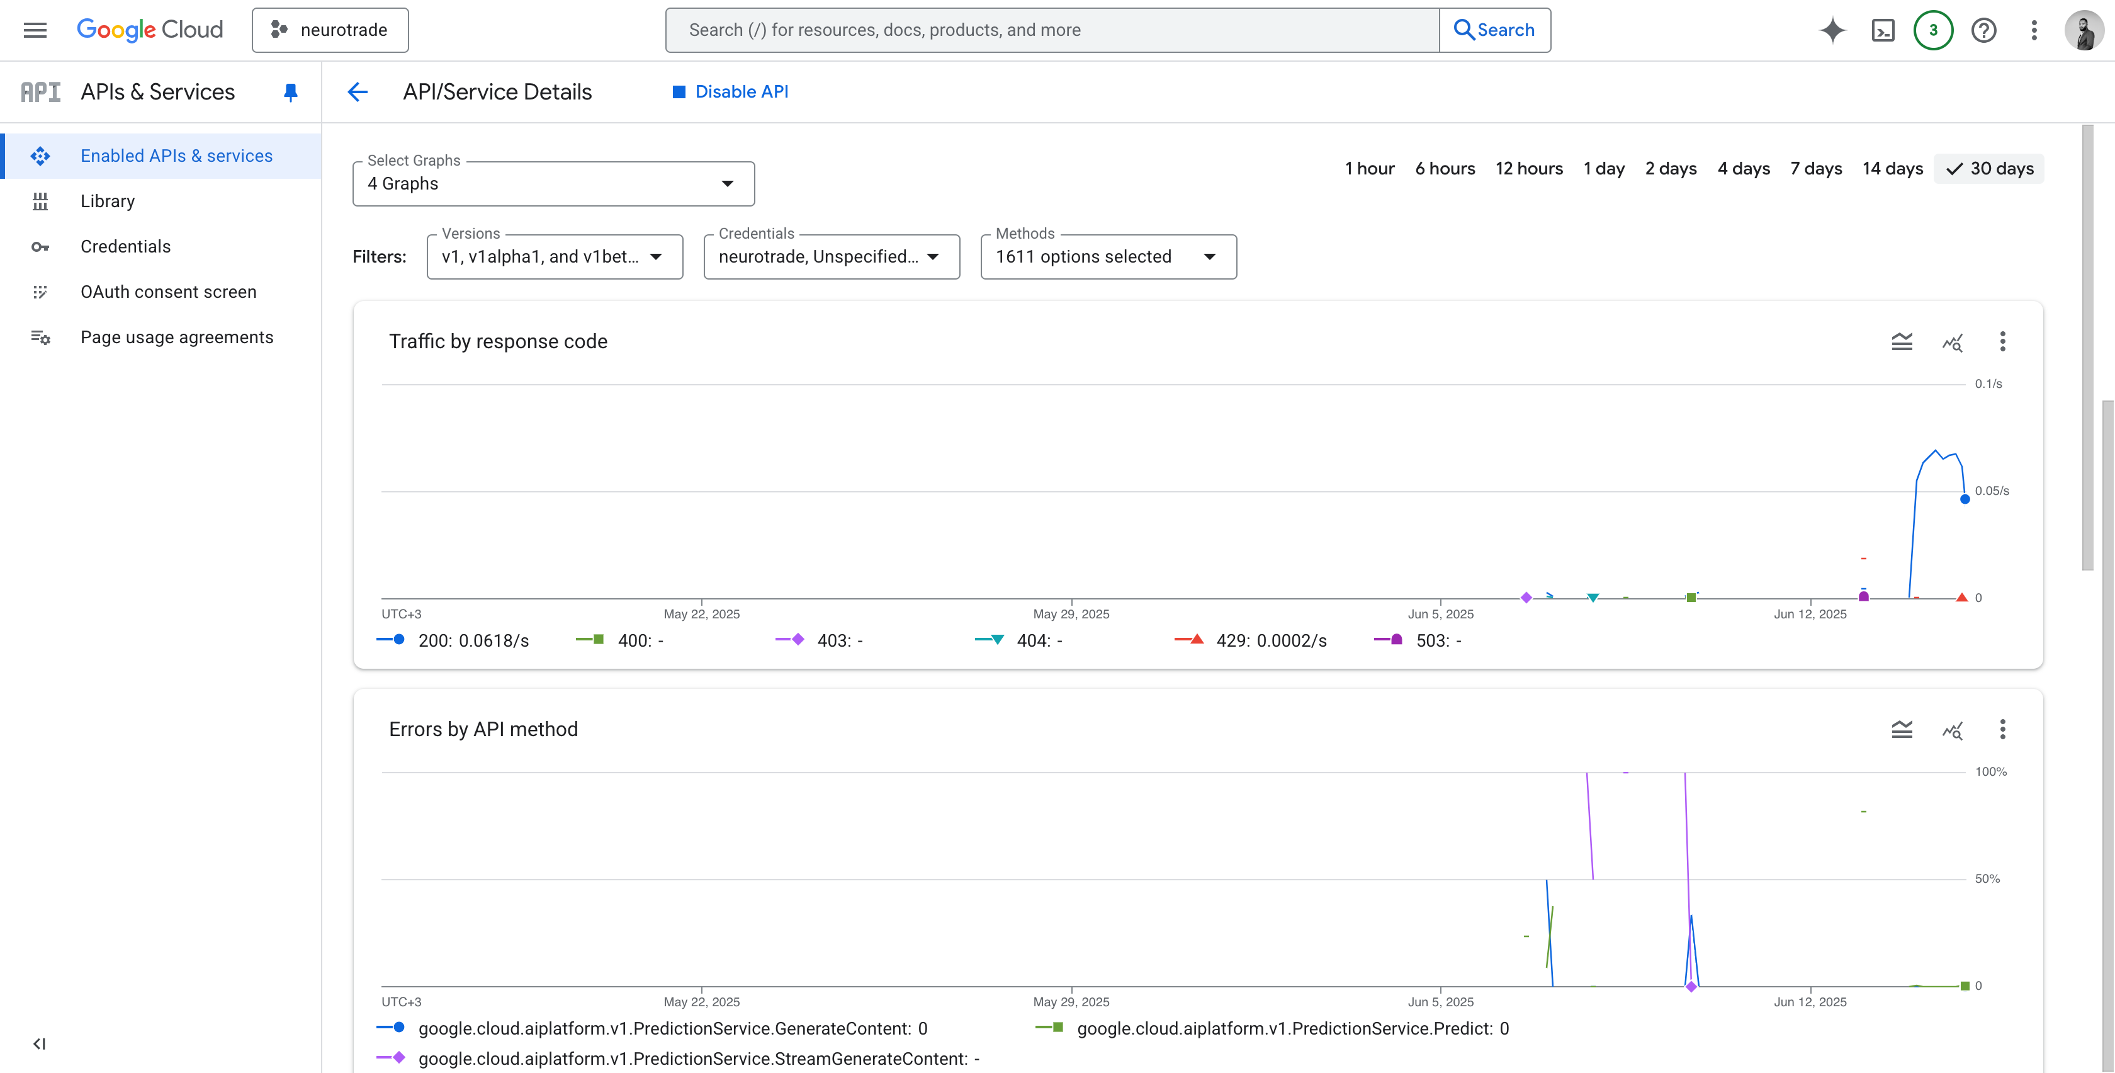Click in the resources search field
The height and width of the screenshot is (1073, 2115).
[1051, 30]
